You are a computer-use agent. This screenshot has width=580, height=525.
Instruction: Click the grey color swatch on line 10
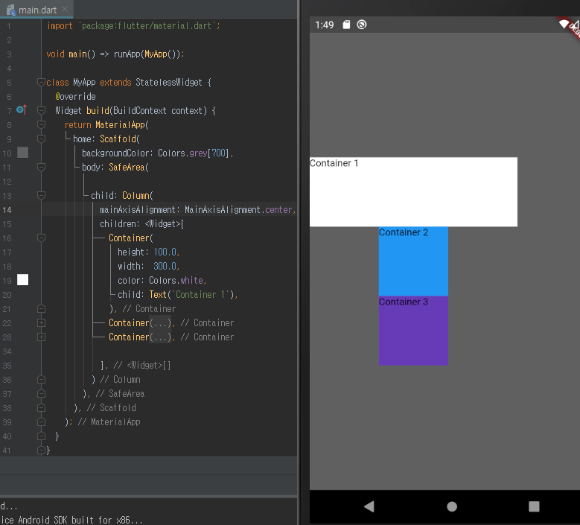22,153
